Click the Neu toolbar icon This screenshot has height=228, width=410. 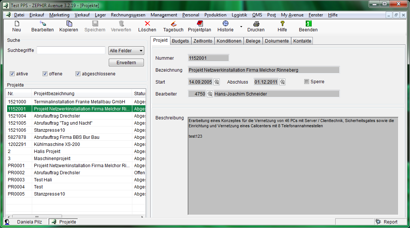(x=16, y=24)
